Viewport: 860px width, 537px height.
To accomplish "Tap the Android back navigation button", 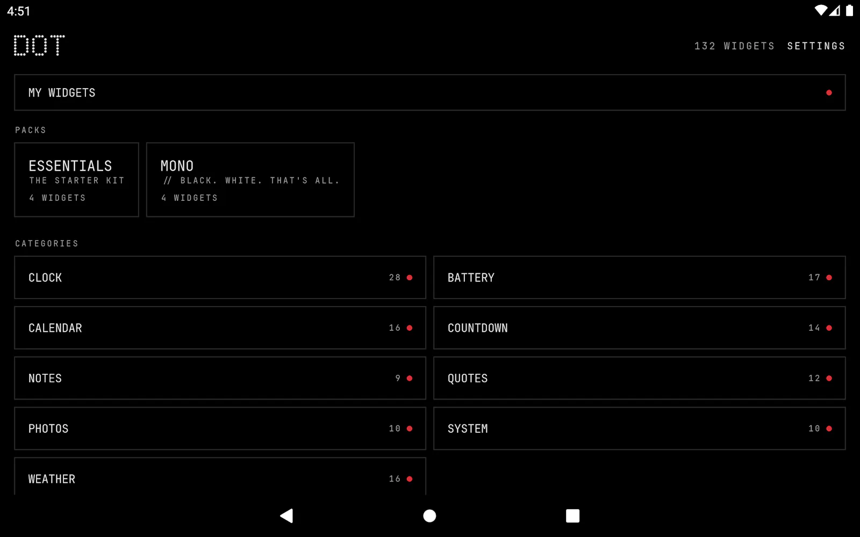I will tap(286, 516).
